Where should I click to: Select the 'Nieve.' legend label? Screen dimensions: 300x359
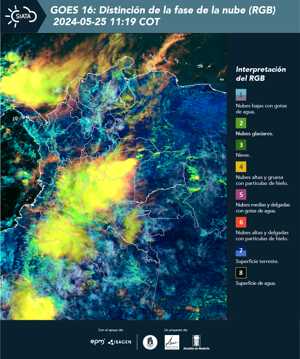click(243, 155)
